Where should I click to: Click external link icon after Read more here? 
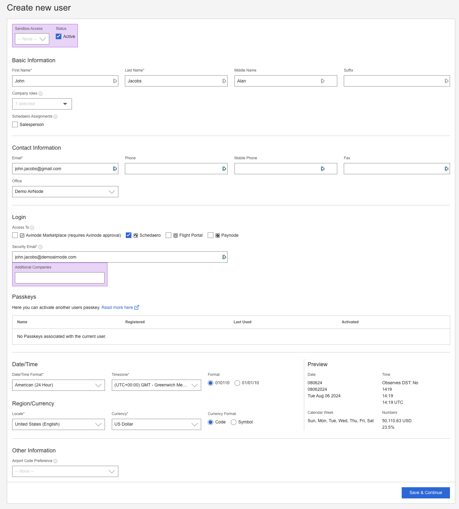pos(137,307)
